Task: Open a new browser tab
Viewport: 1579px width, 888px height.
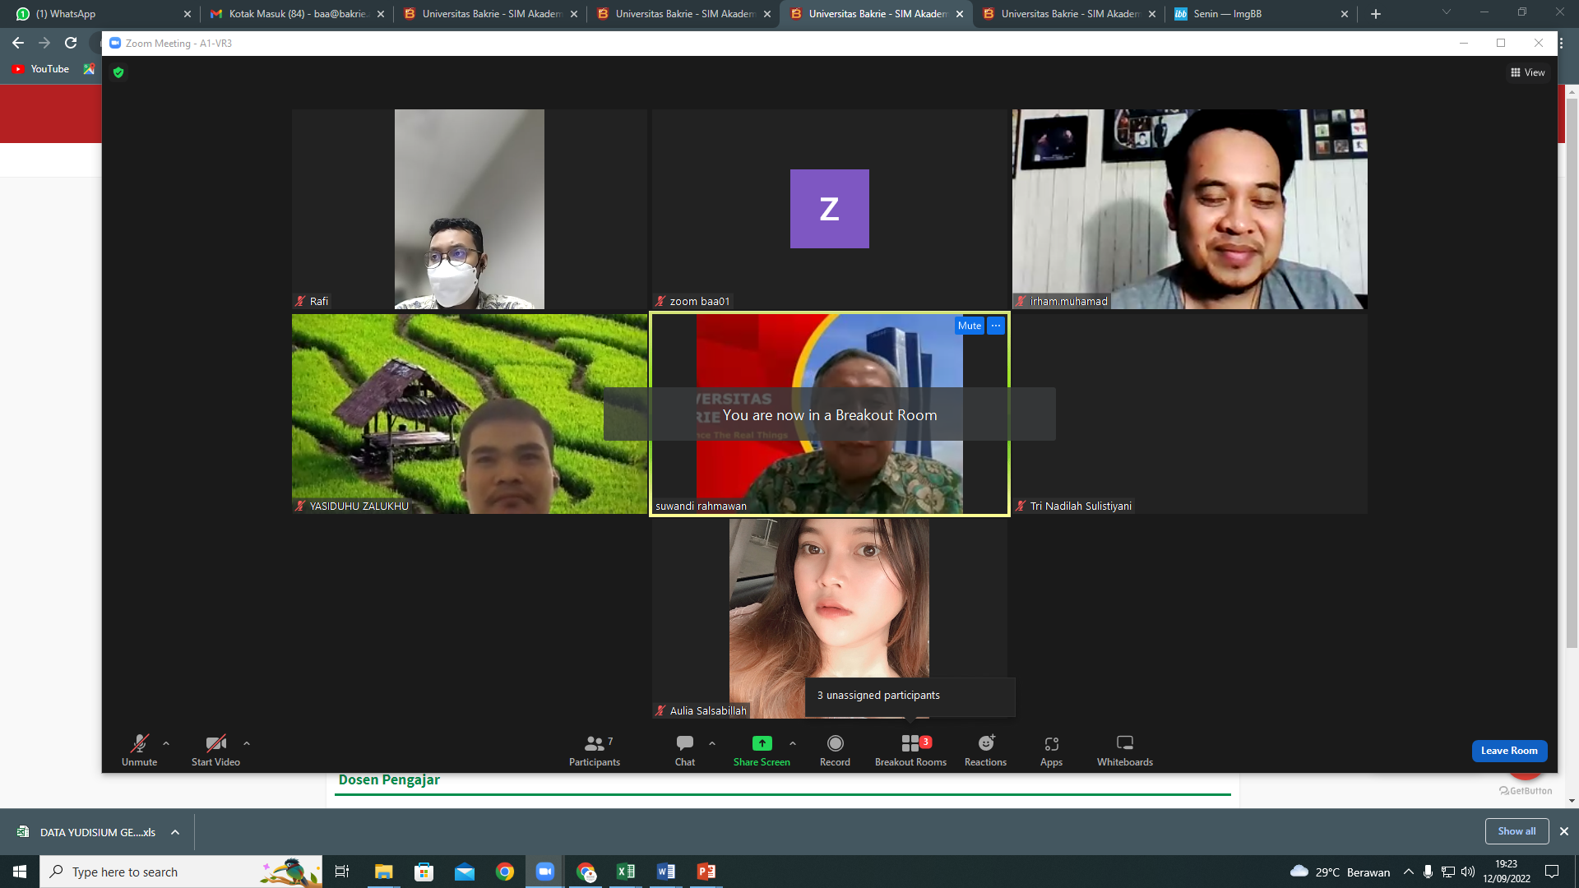Action: (1376, 14)
